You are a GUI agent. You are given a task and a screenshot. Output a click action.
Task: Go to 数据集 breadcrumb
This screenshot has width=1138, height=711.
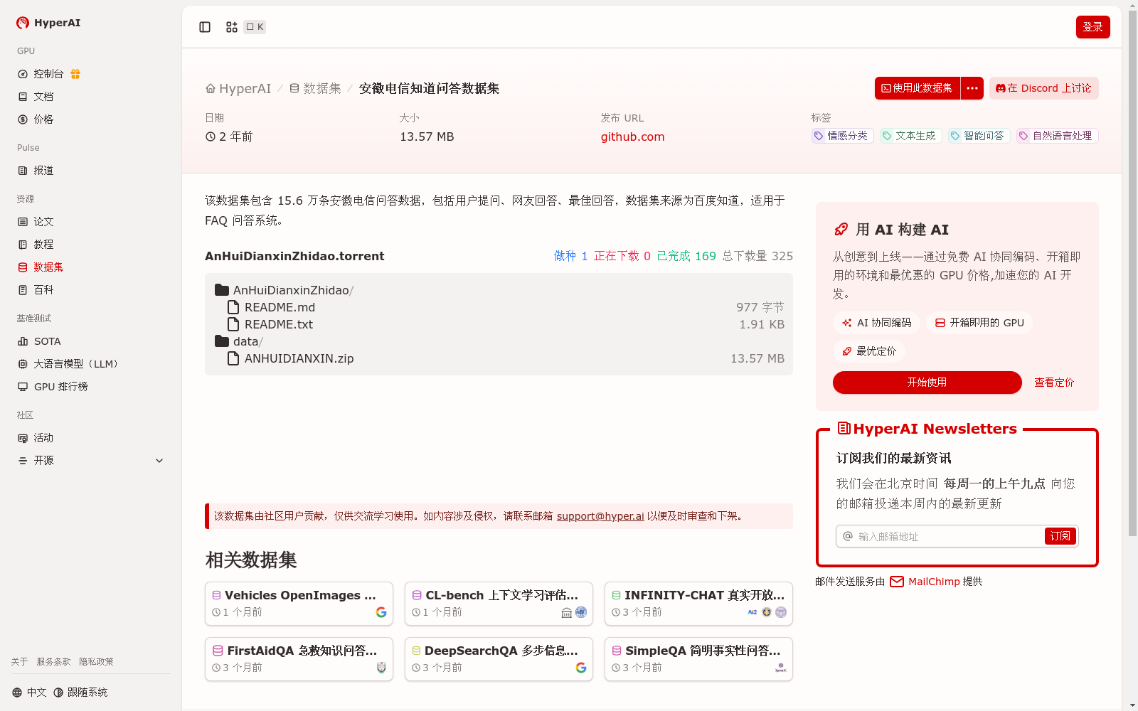click(x=315, y=88)
